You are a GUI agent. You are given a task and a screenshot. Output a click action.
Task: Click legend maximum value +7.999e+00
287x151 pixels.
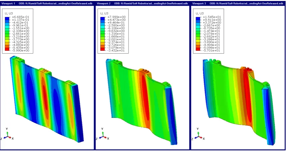[116, 17]
